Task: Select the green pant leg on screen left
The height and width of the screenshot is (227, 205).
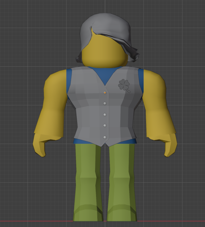Action: coord(88,182)
